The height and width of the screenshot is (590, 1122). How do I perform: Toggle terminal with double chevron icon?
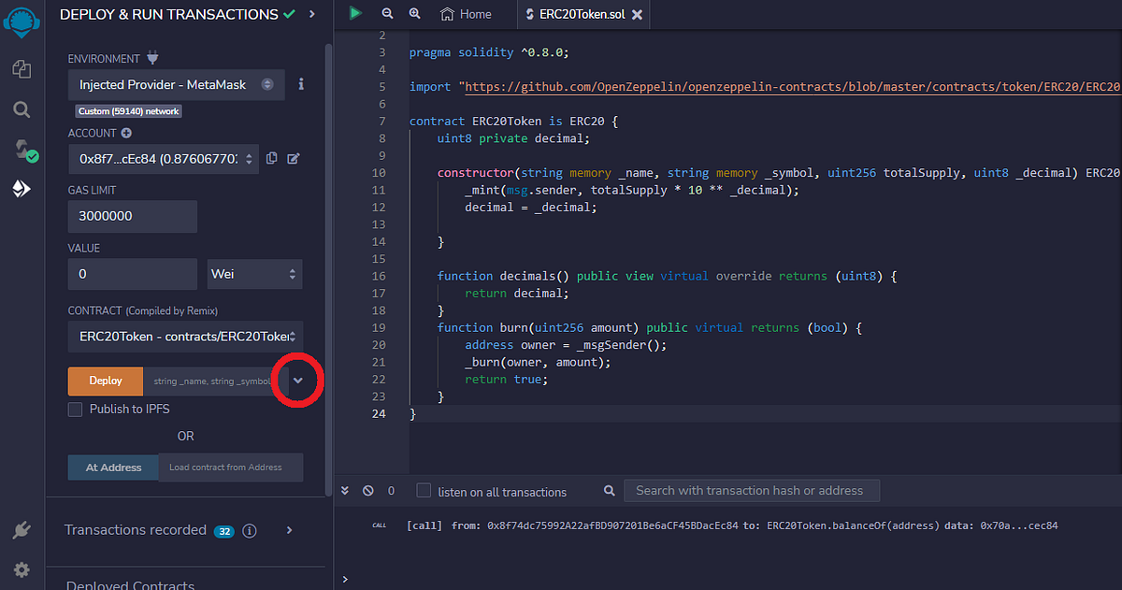(x=345, y=490)
